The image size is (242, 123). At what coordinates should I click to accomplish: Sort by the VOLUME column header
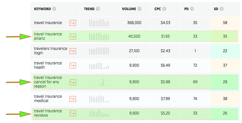129,9
